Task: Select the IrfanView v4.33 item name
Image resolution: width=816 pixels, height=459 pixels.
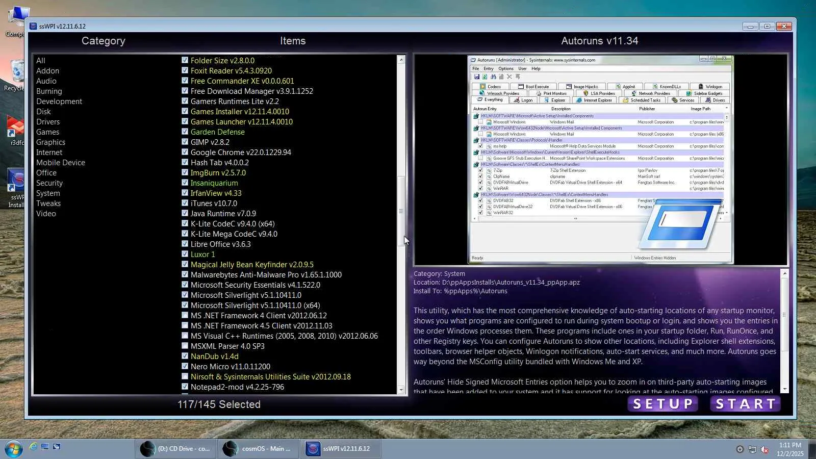Action: pyautogui.click(x=216, y=193)
